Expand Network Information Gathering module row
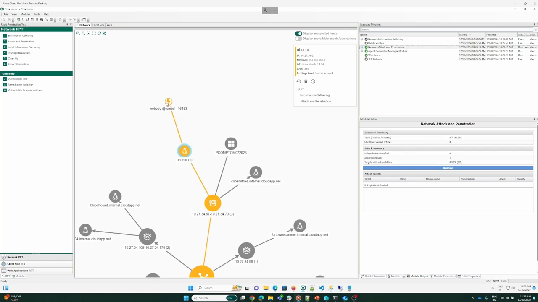This screenshot has width=538, height=302. 362,39
